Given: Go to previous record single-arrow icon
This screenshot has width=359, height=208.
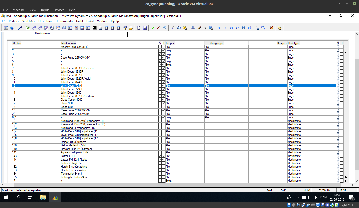Looking at the screenshot, I should click(x=219, y=28).
